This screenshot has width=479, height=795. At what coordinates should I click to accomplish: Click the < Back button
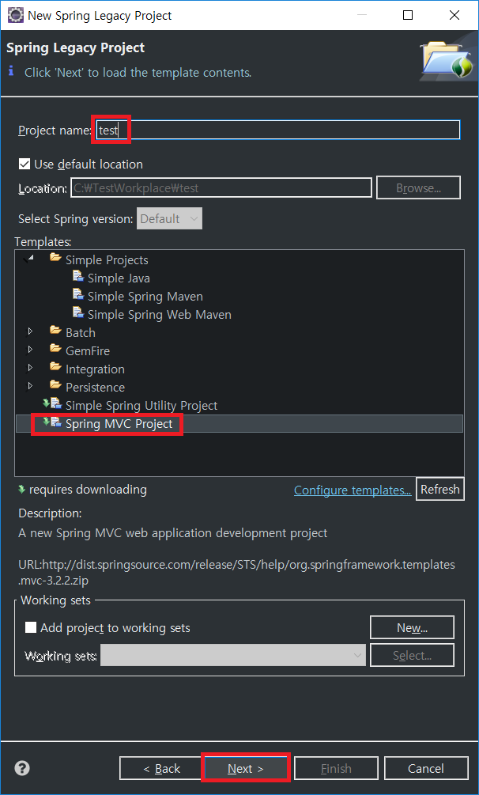coord(162,769)
